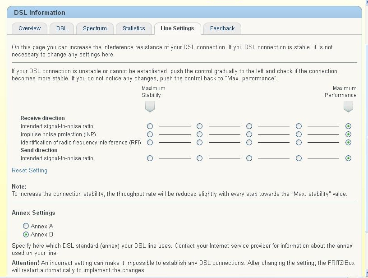Set send signal-to-noise ratio to maximum stability
The width and height of the screenshot is (368, 278).
(150, 158)
